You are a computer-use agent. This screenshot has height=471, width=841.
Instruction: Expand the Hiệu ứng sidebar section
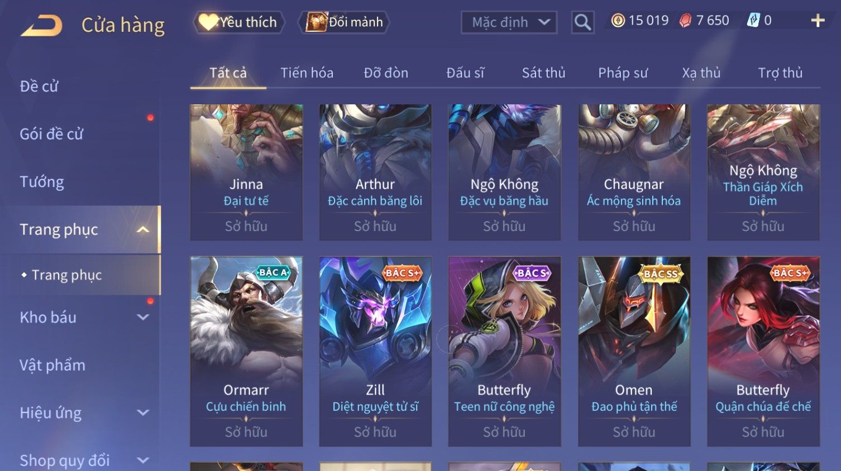coord(143,413)
